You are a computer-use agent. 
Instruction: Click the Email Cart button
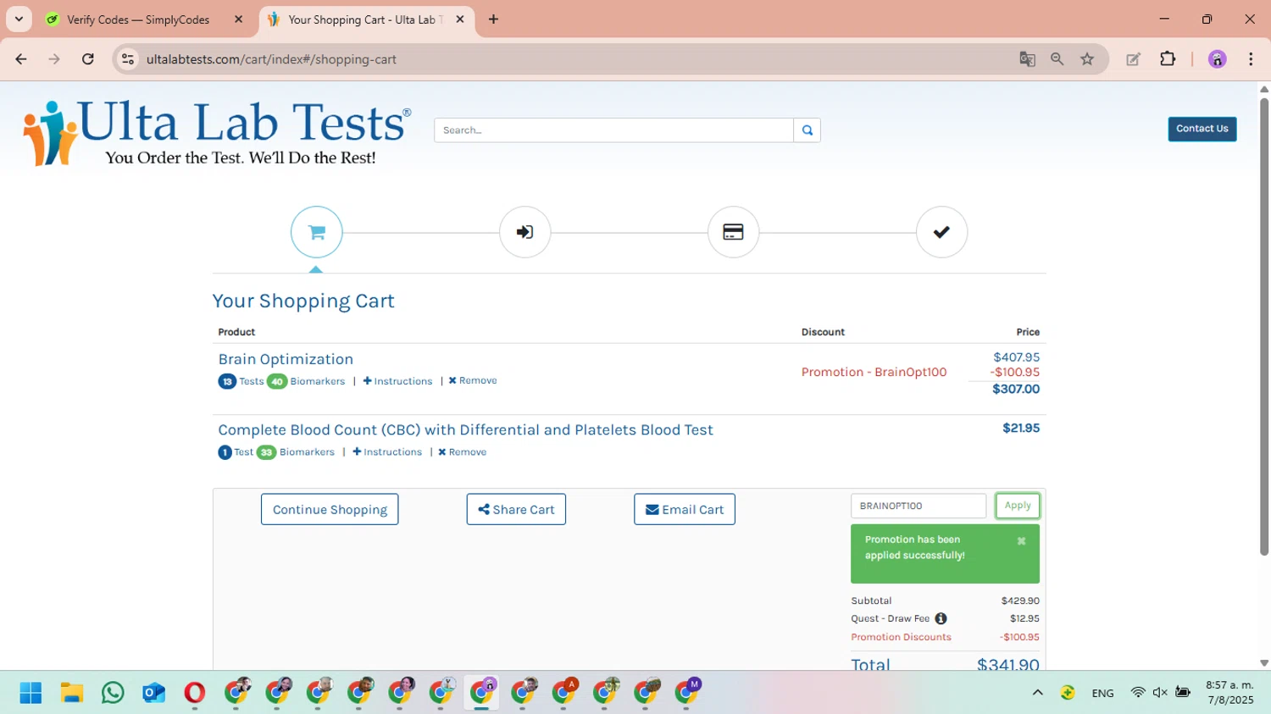coord(685,509)
